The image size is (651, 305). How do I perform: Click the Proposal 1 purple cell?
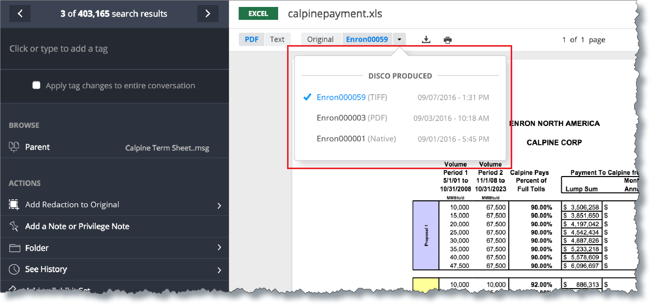point(426,235)
